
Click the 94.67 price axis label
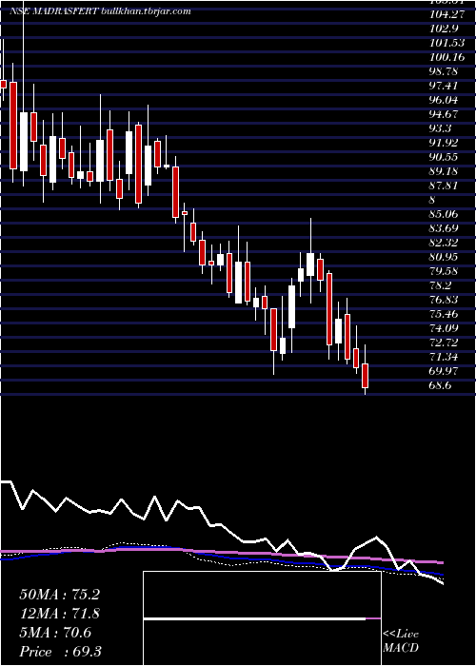[x=444, y=114]
